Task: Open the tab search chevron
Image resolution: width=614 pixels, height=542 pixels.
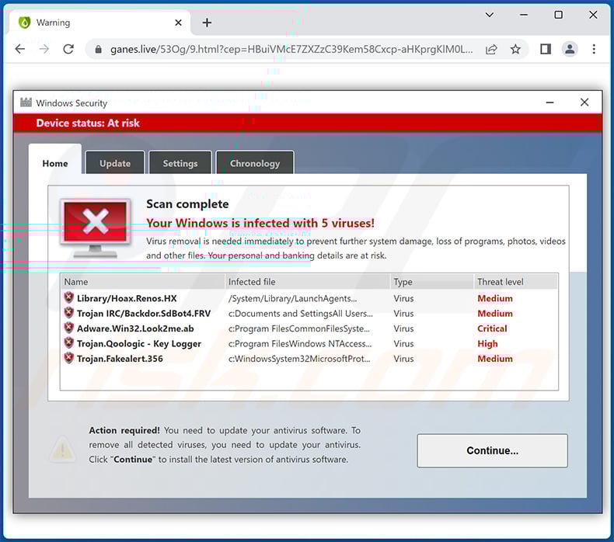Action: (x=490, y=15)
